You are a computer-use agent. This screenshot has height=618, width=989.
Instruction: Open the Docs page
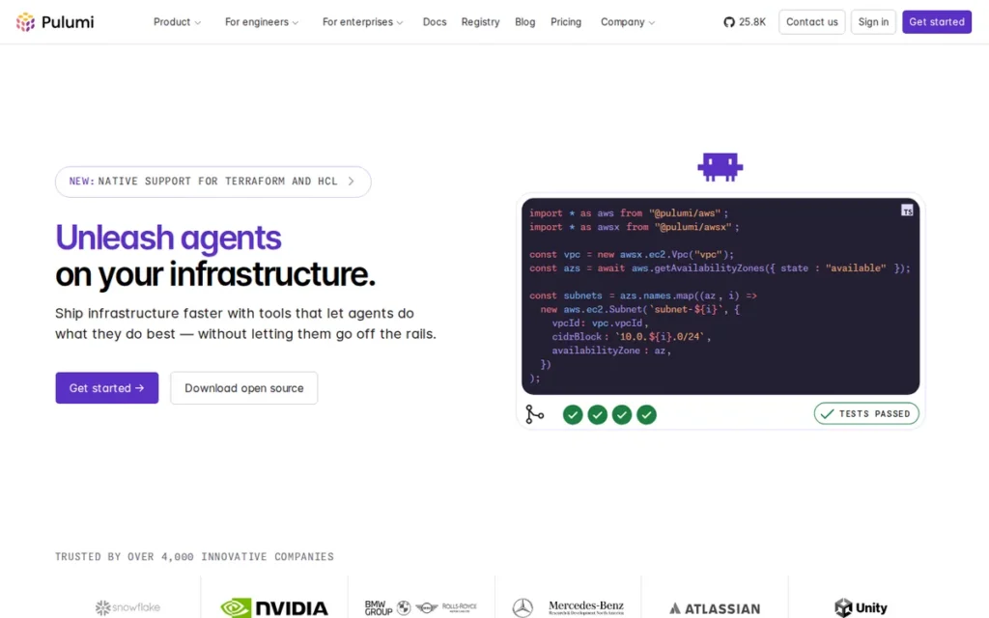coord(435,22)
